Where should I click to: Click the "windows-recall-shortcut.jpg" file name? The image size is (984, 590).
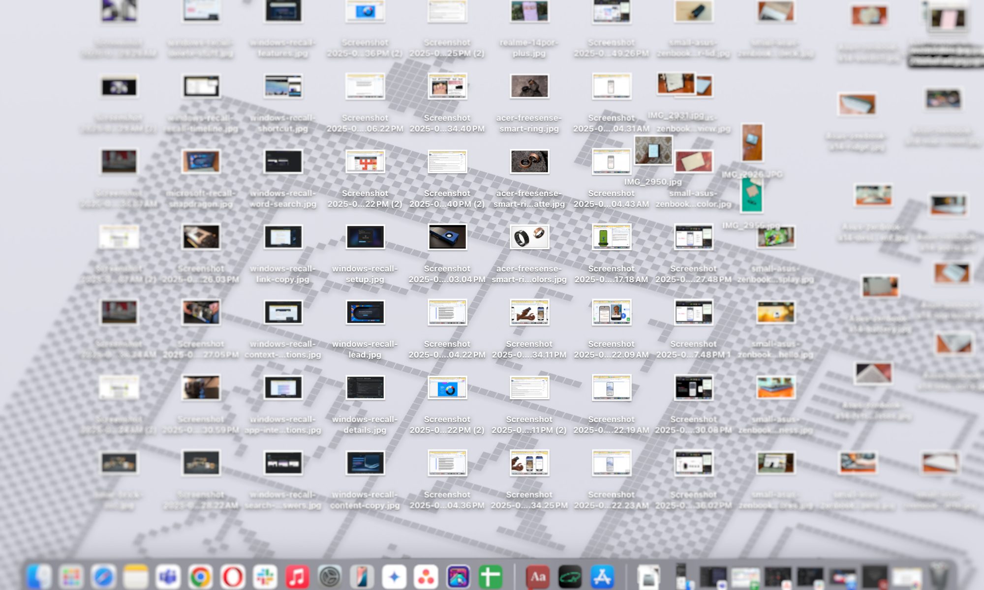tap(283, 123)
